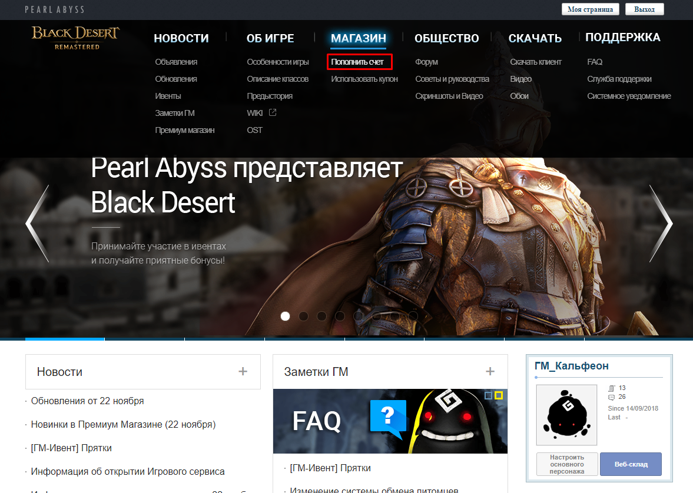693x493 pixels.
Task: Open Заметки ГМ submenu link
Action: click(x=175, y=113)
